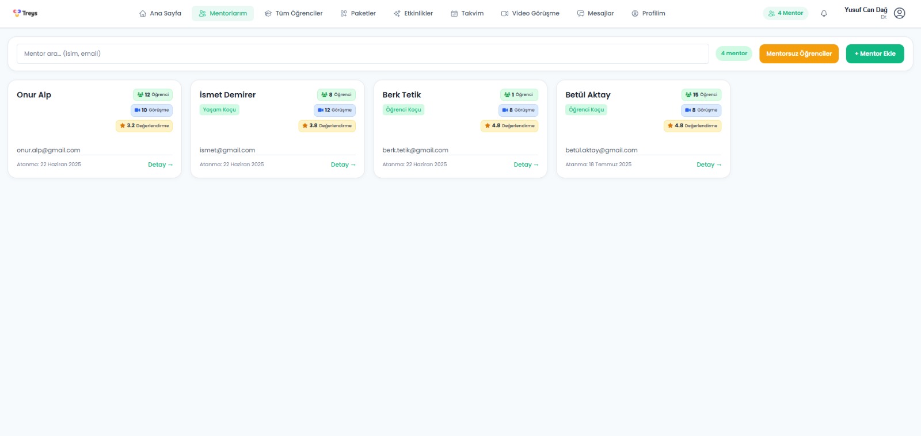The height and width of the screenshot is (436, 921).
Task: Open Detay link for Betül Aktay
Action: click(709, 165)
